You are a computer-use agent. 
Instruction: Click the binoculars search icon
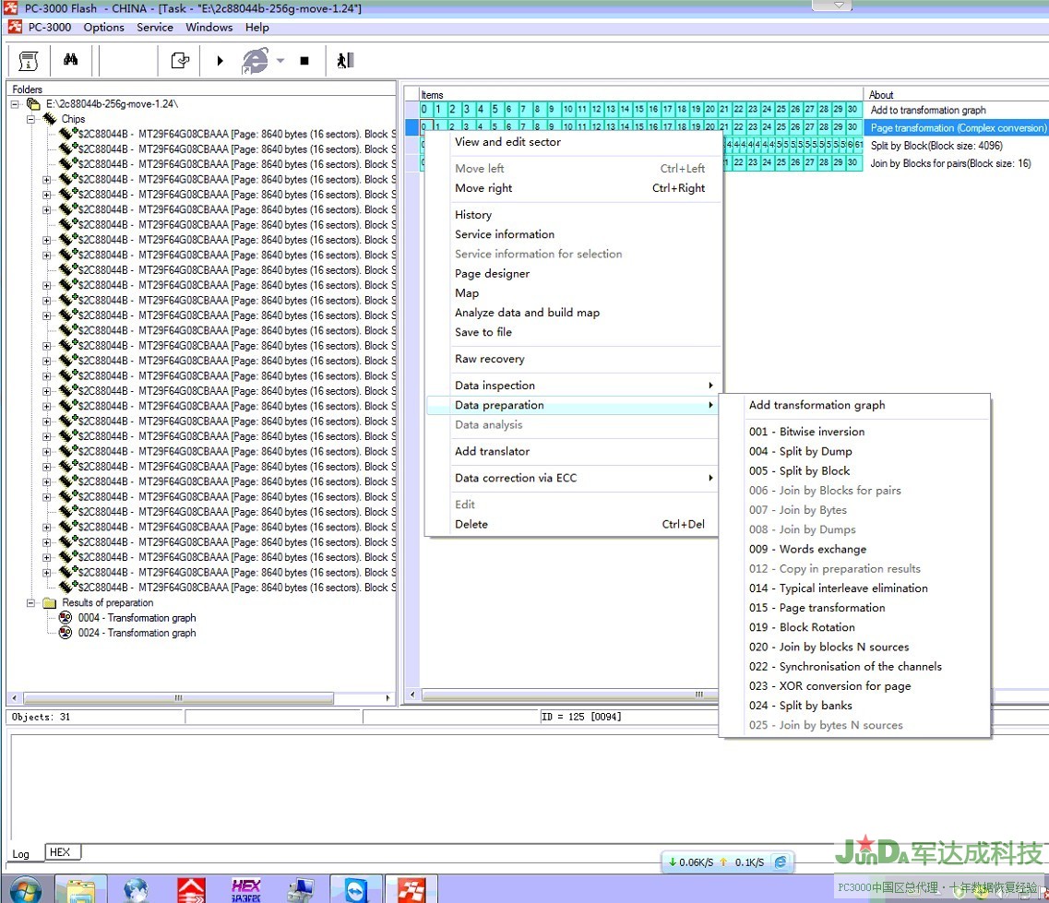[71, 61]
